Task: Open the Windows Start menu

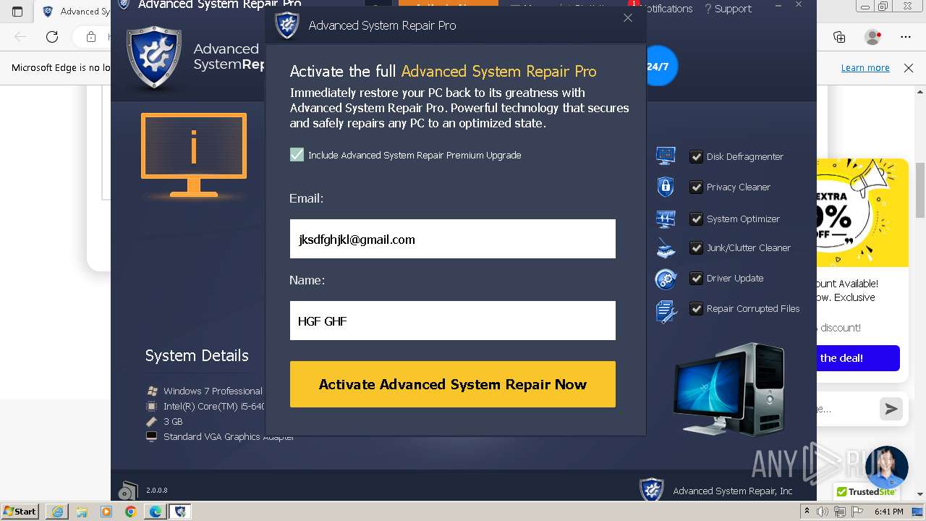Action: pyautogui.click(x=20, y=511)
